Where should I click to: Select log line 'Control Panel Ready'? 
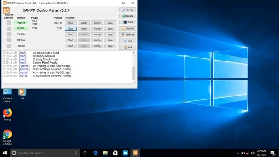click(x=45, y=63)
